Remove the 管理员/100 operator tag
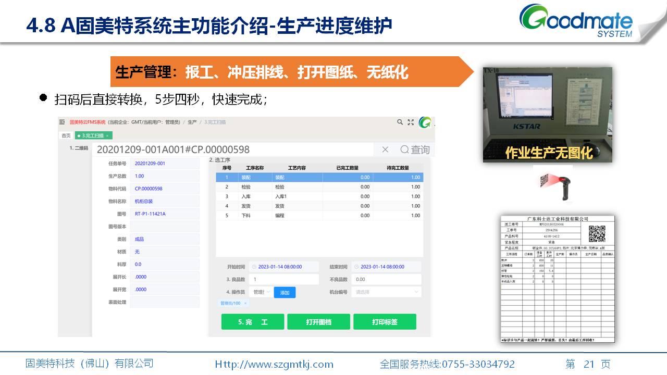 pos(245,303)
